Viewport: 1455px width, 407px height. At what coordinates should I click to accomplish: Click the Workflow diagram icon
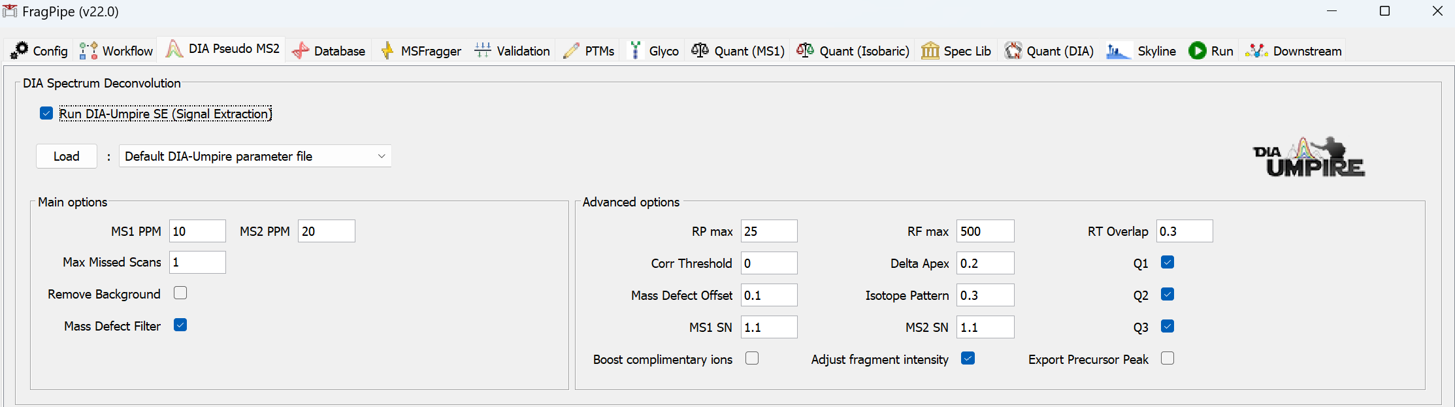(88, 50)
